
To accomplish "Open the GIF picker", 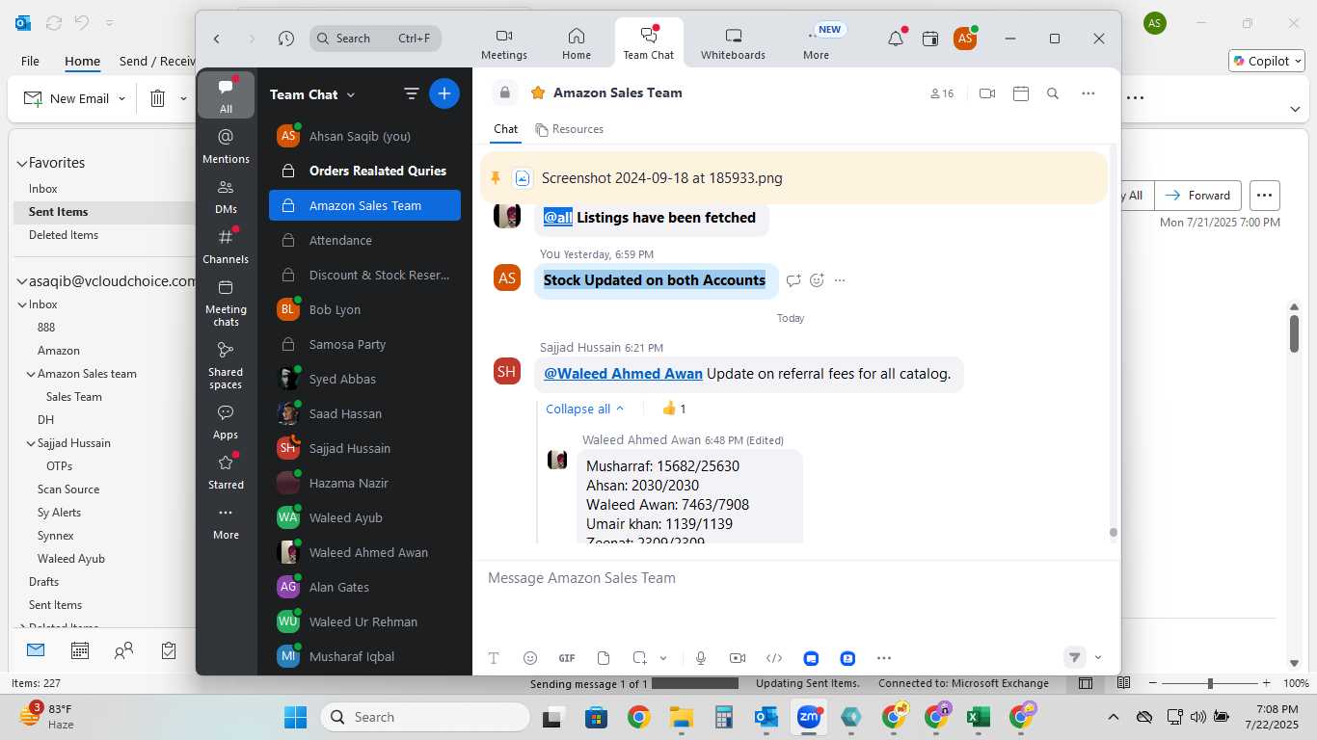I will tap(567, 658).
